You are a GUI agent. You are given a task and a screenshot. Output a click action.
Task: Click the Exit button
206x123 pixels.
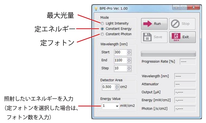[x=182, y=37]
